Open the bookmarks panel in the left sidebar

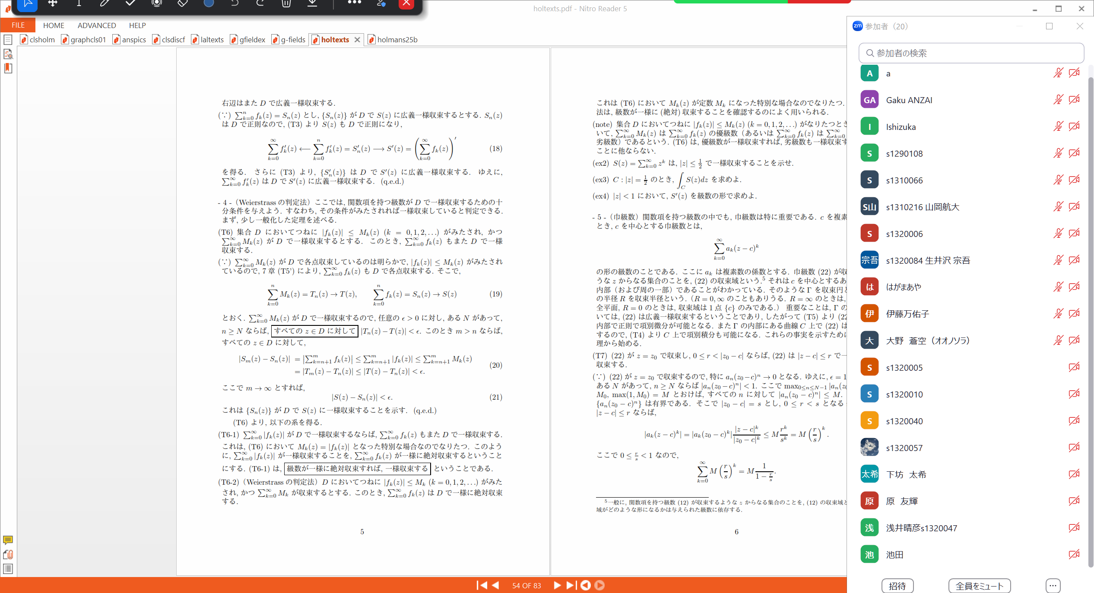pos(8,68)
